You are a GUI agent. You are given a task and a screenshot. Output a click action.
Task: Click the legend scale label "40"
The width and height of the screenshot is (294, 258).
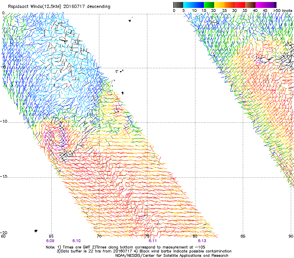point(255,11)
